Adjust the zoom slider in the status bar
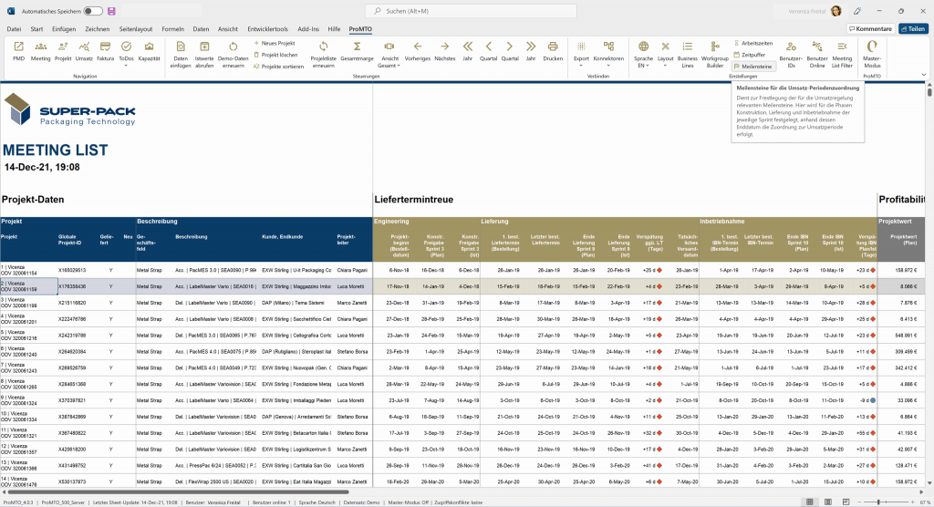Viewport: 934px width, 507px height. (878, 502)
